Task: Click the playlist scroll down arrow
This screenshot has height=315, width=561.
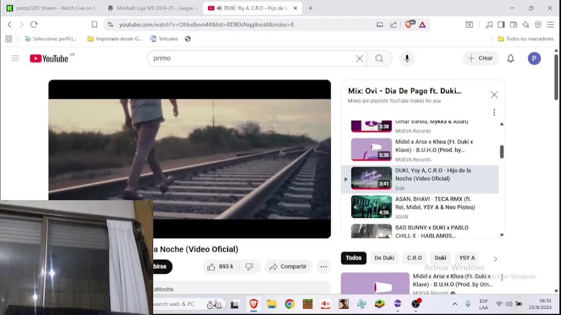Action: coord(502,235)
